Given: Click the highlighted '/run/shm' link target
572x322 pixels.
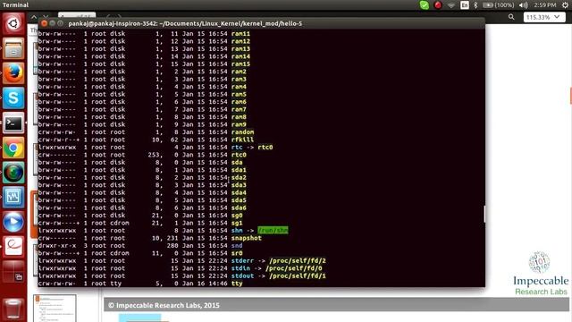Looking at the screenshot, I should click(x=273, y=231).
